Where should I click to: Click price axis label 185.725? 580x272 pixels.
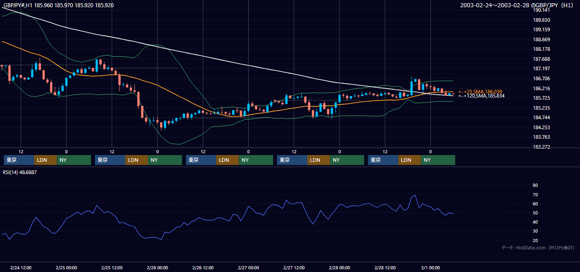tap(541, 98)
